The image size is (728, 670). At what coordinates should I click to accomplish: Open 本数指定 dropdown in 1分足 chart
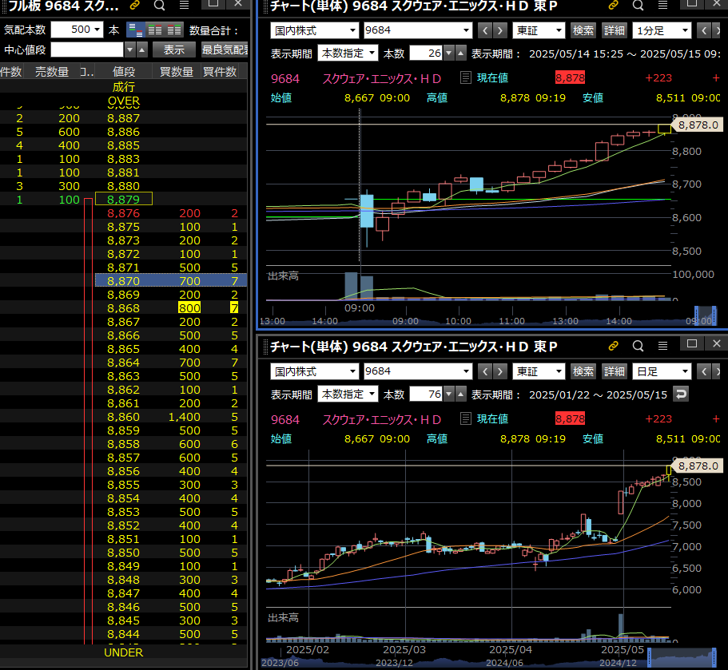point(348,54)
